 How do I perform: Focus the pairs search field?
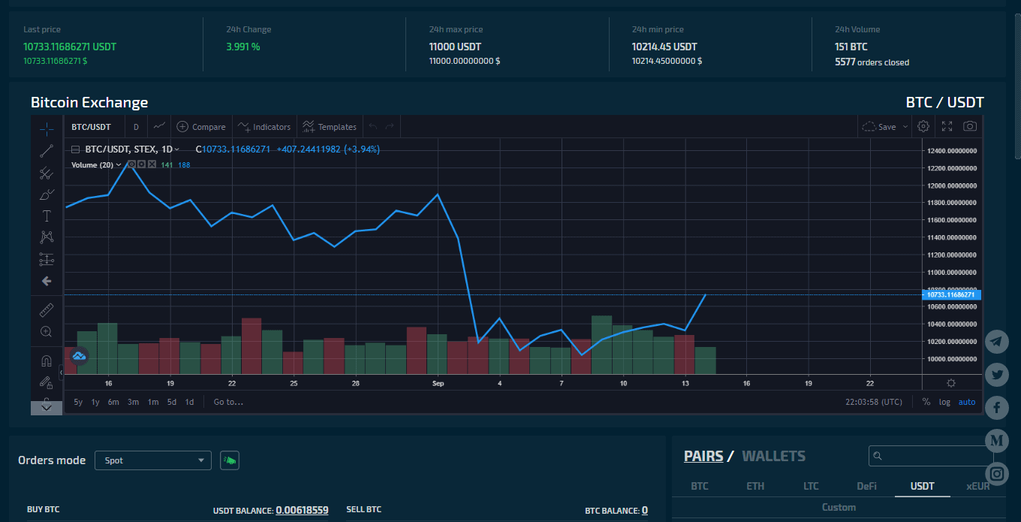click(x=931, y=456)
